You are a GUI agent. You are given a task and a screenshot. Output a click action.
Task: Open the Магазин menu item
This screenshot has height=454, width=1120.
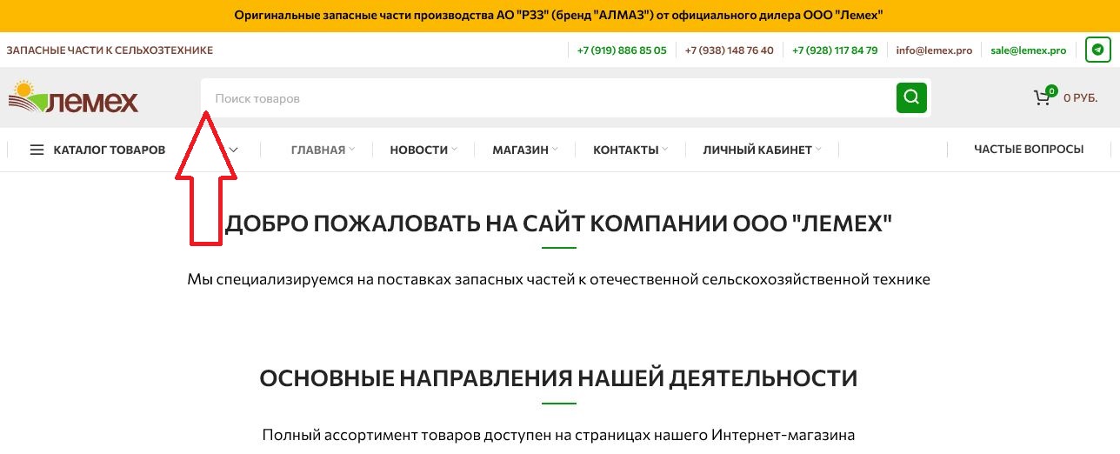click(x=520, y=150)
